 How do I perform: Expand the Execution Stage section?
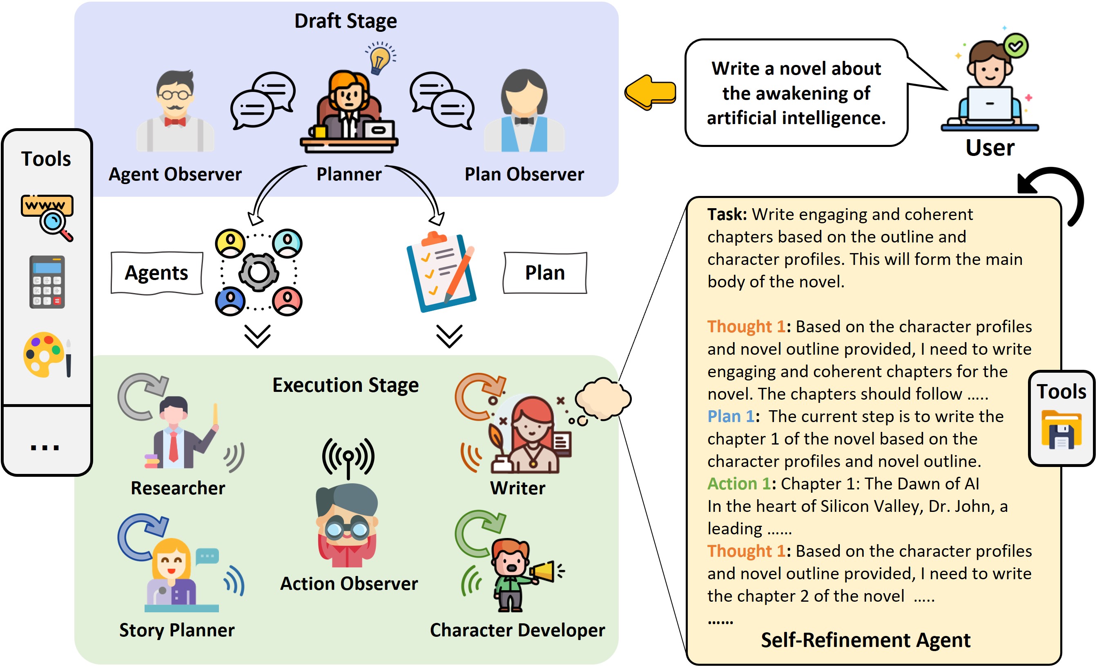tap(340, 387)
